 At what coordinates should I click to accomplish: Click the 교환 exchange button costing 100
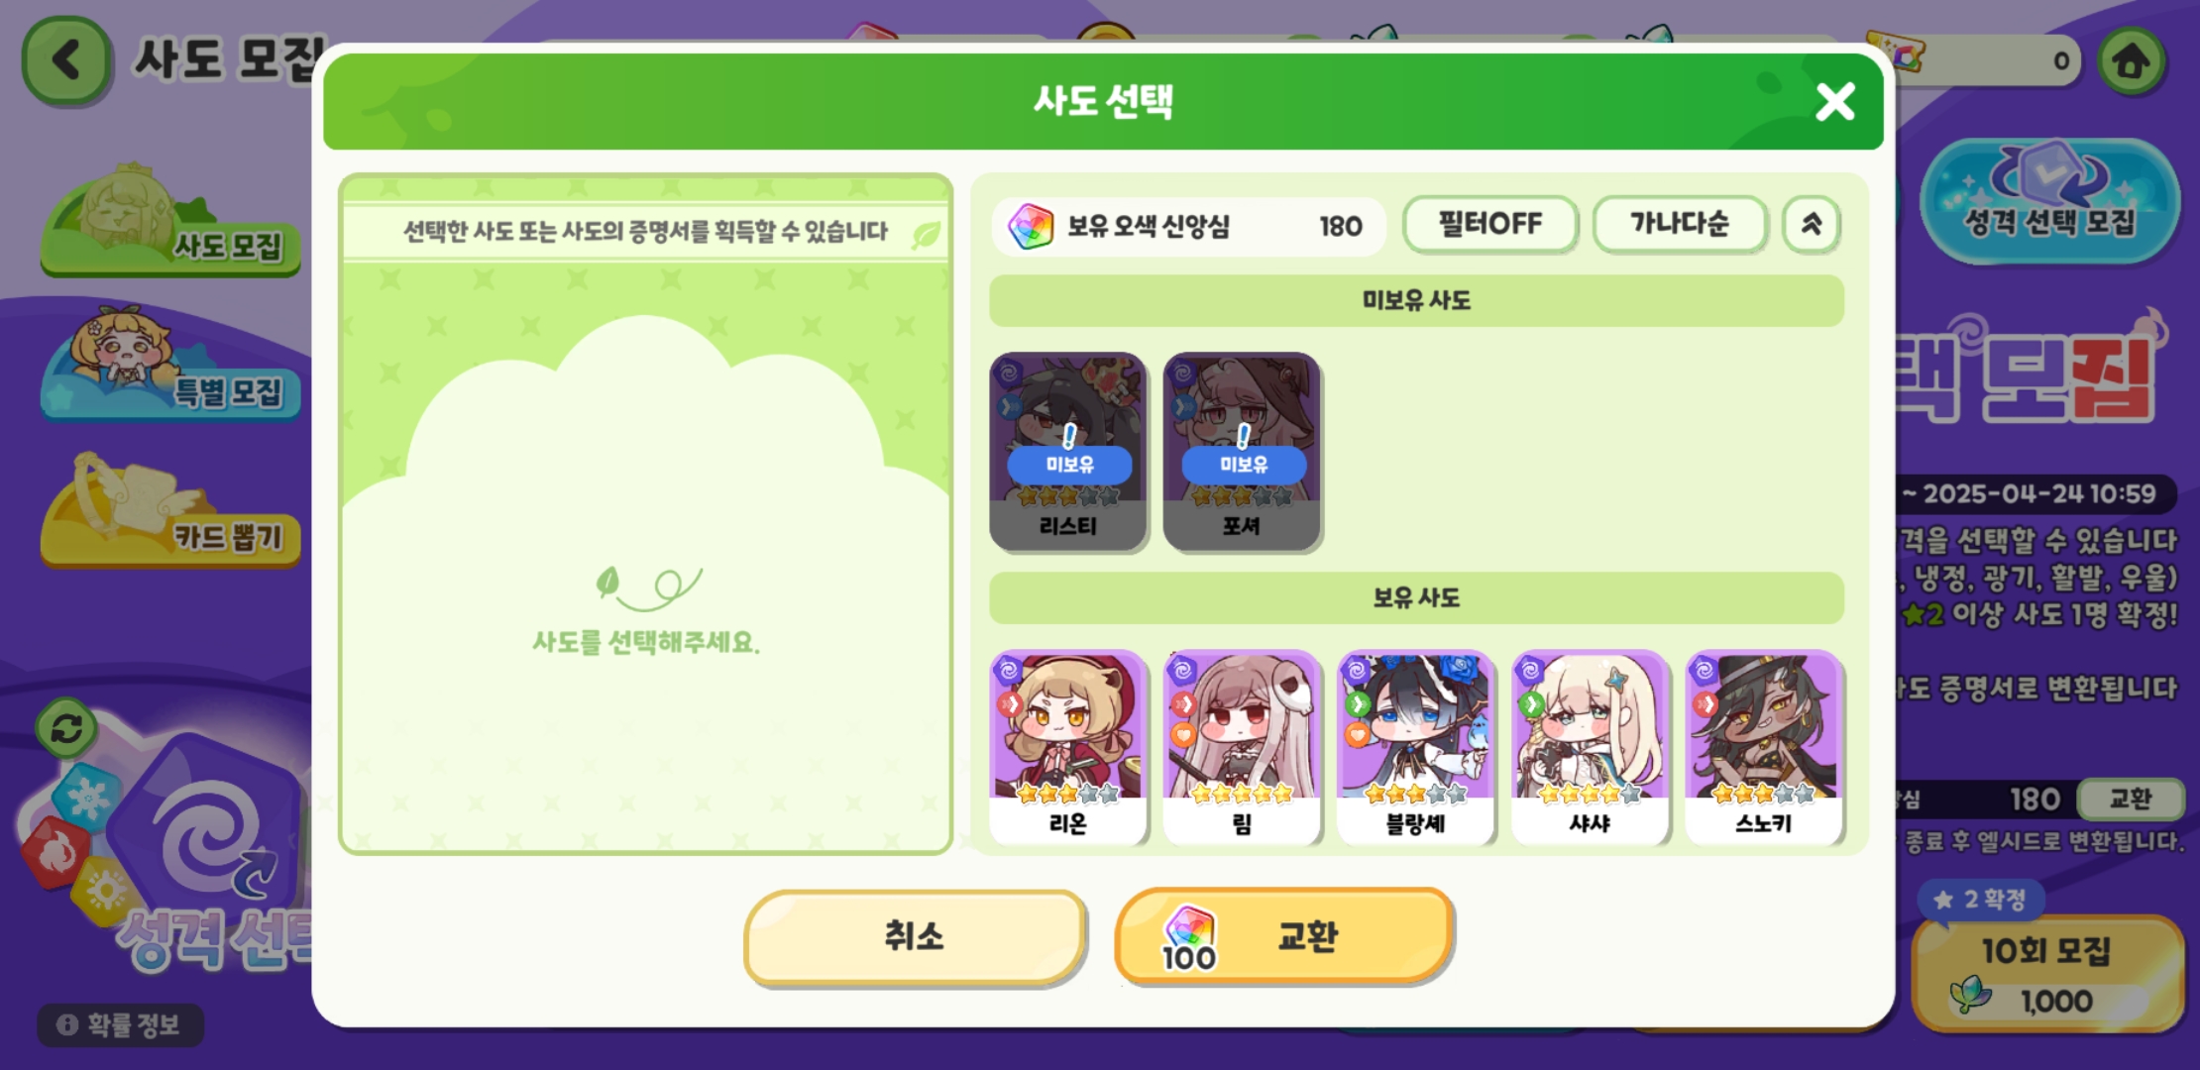[x=1284, y=936]
